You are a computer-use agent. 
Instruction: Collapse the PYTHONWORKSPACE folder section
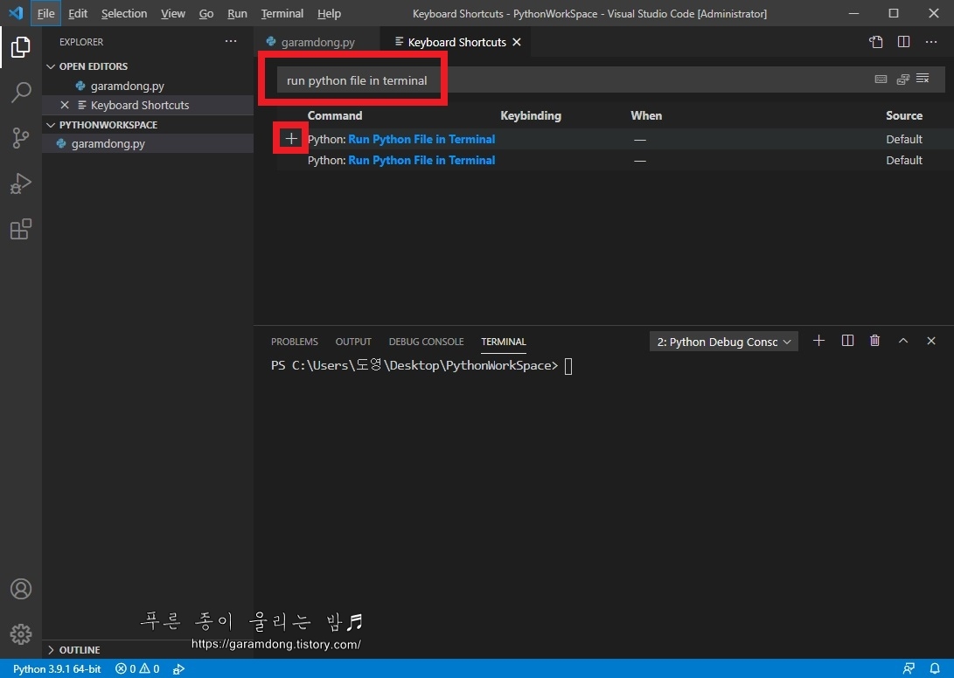(101, 125)
